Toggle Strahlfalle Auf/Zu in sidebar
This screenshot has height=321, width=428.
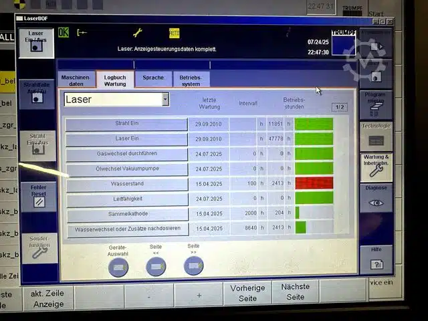pos(37,93)
